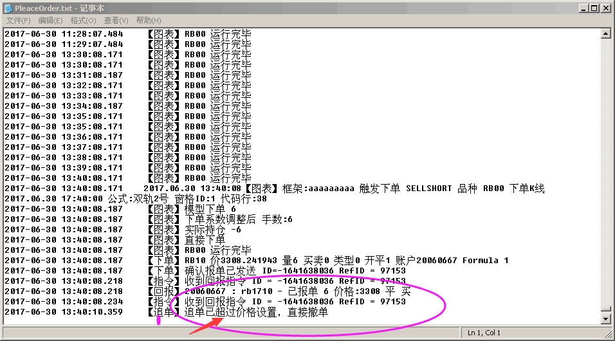Screen dimensions: 615x341
Task: Open the 编辑(E) menu
Action: click(50, 21)
